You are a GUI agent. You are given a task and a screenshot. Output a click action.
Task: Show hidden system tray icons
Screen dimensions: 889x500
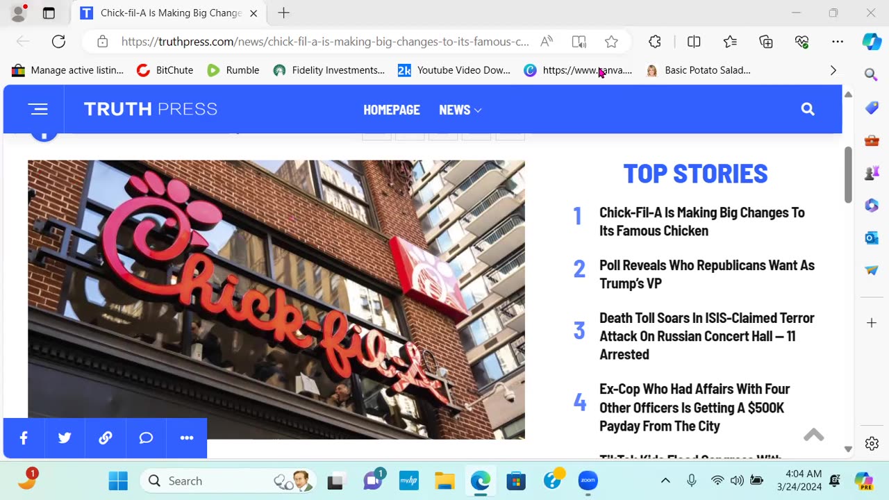click(665, 481)
